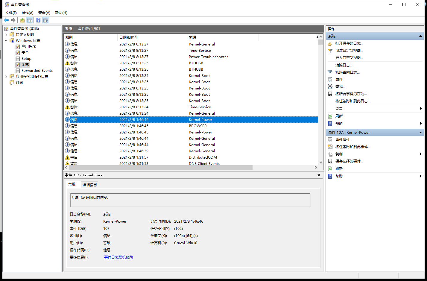The height and width of the screenshot is (281, 427).
Task: Choose 创建自定义视图... in the actions pane
Action: coord(349,51)
